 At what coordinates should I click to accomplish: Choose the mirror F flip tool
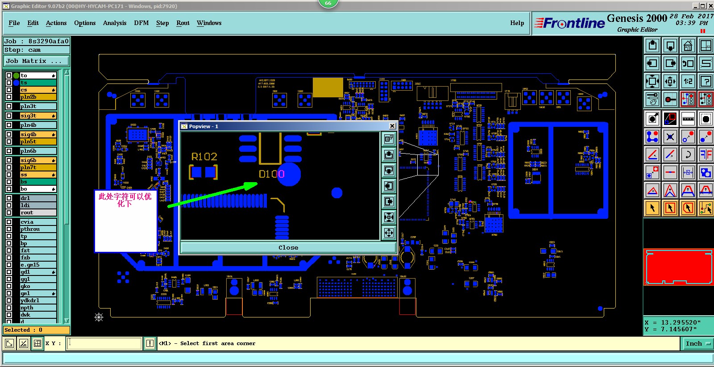coord(706,154)
